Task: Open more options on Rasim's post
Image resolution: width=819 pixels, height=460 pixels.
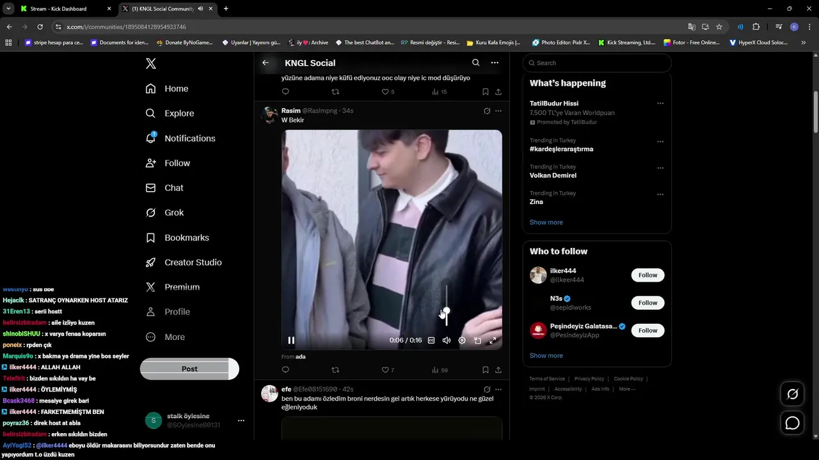Action: 498,111
